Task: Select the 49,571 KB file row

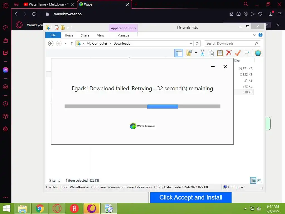Action: (244, 69)
